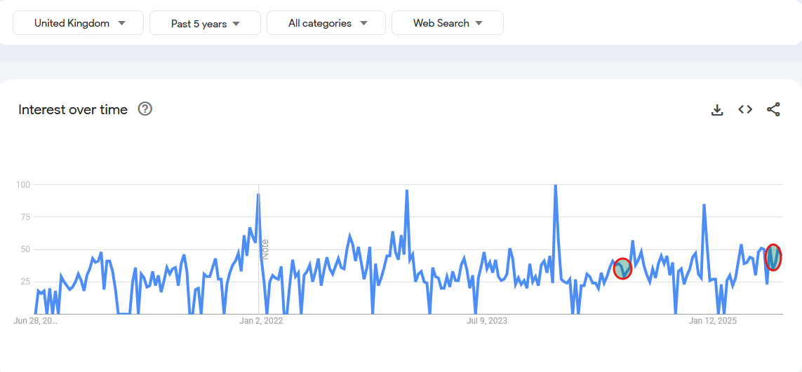Click the Jan 12, 2025 axis label
The width and height of the screenshot is (802, 372).
pos(712,321)
